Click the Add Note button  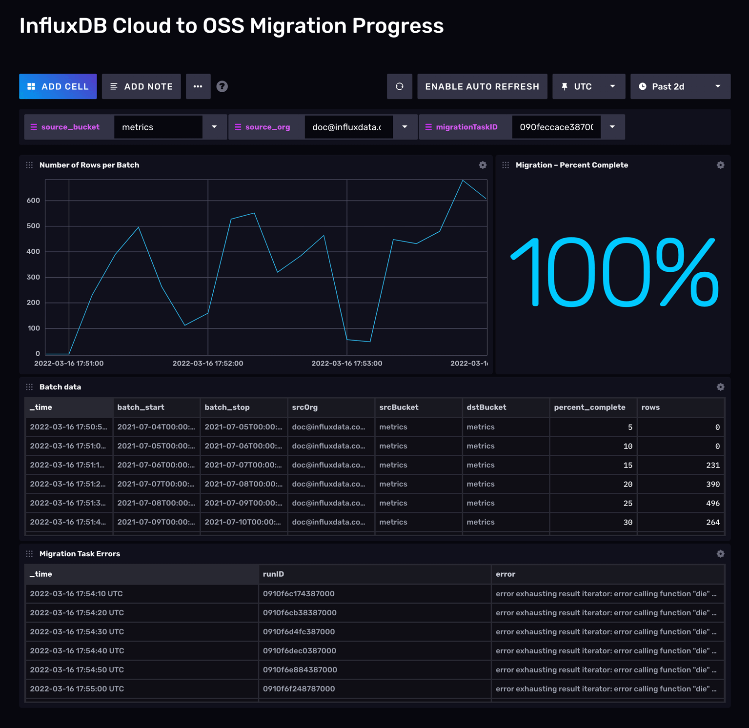point(141,86)
